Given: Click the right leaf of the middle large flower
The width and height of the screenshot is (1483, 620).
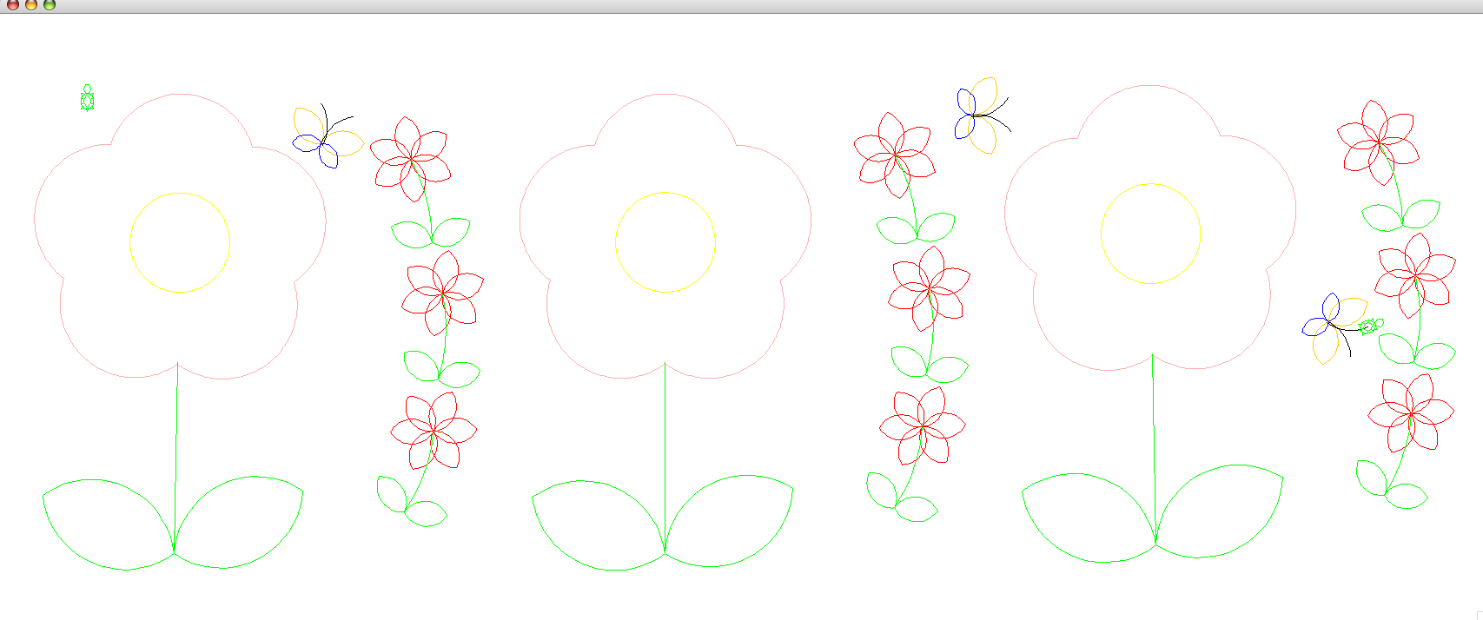Looking at the screenshot, I should click(730, 521).
